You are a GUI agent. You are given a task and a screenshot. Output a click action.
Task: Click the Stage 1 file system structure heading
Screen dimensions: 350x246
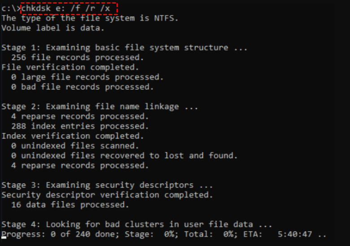[x=124, y=47]
